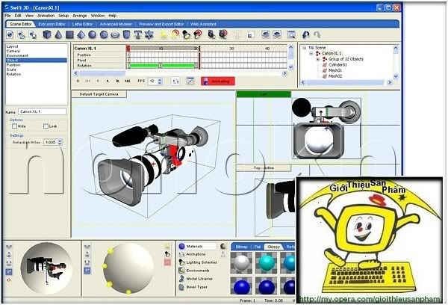Create a sphere primitive

[x=93, y=34]
